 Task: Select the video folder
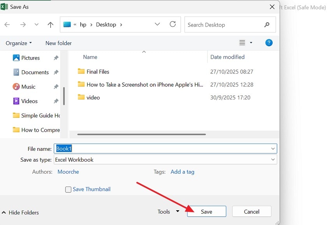[89, 98]
